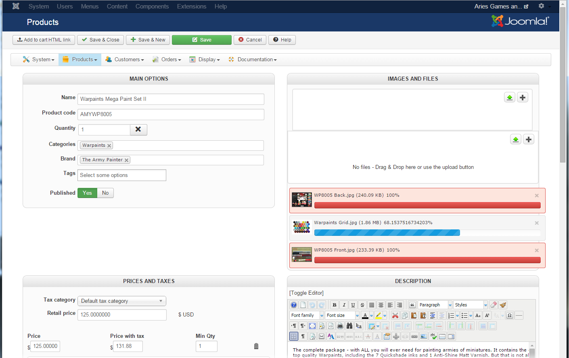Click the eraser remove-formatting icon
Viewport: 569px width, 358px height.
(493, 305)
